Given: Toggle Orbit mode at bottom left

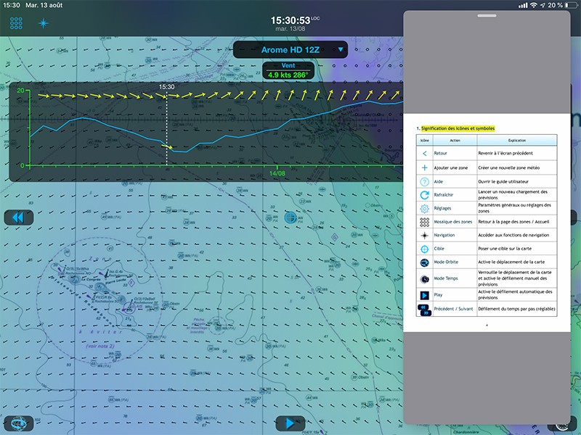Looking at the screenshot, I should point(18,423).
